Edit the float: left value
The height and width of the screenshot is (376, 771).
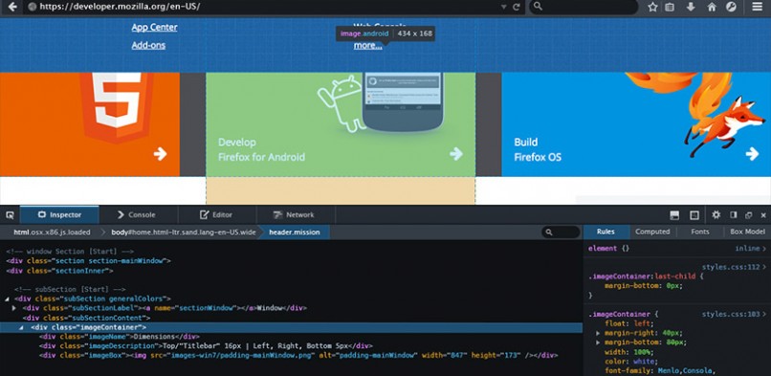click(642, 323)
